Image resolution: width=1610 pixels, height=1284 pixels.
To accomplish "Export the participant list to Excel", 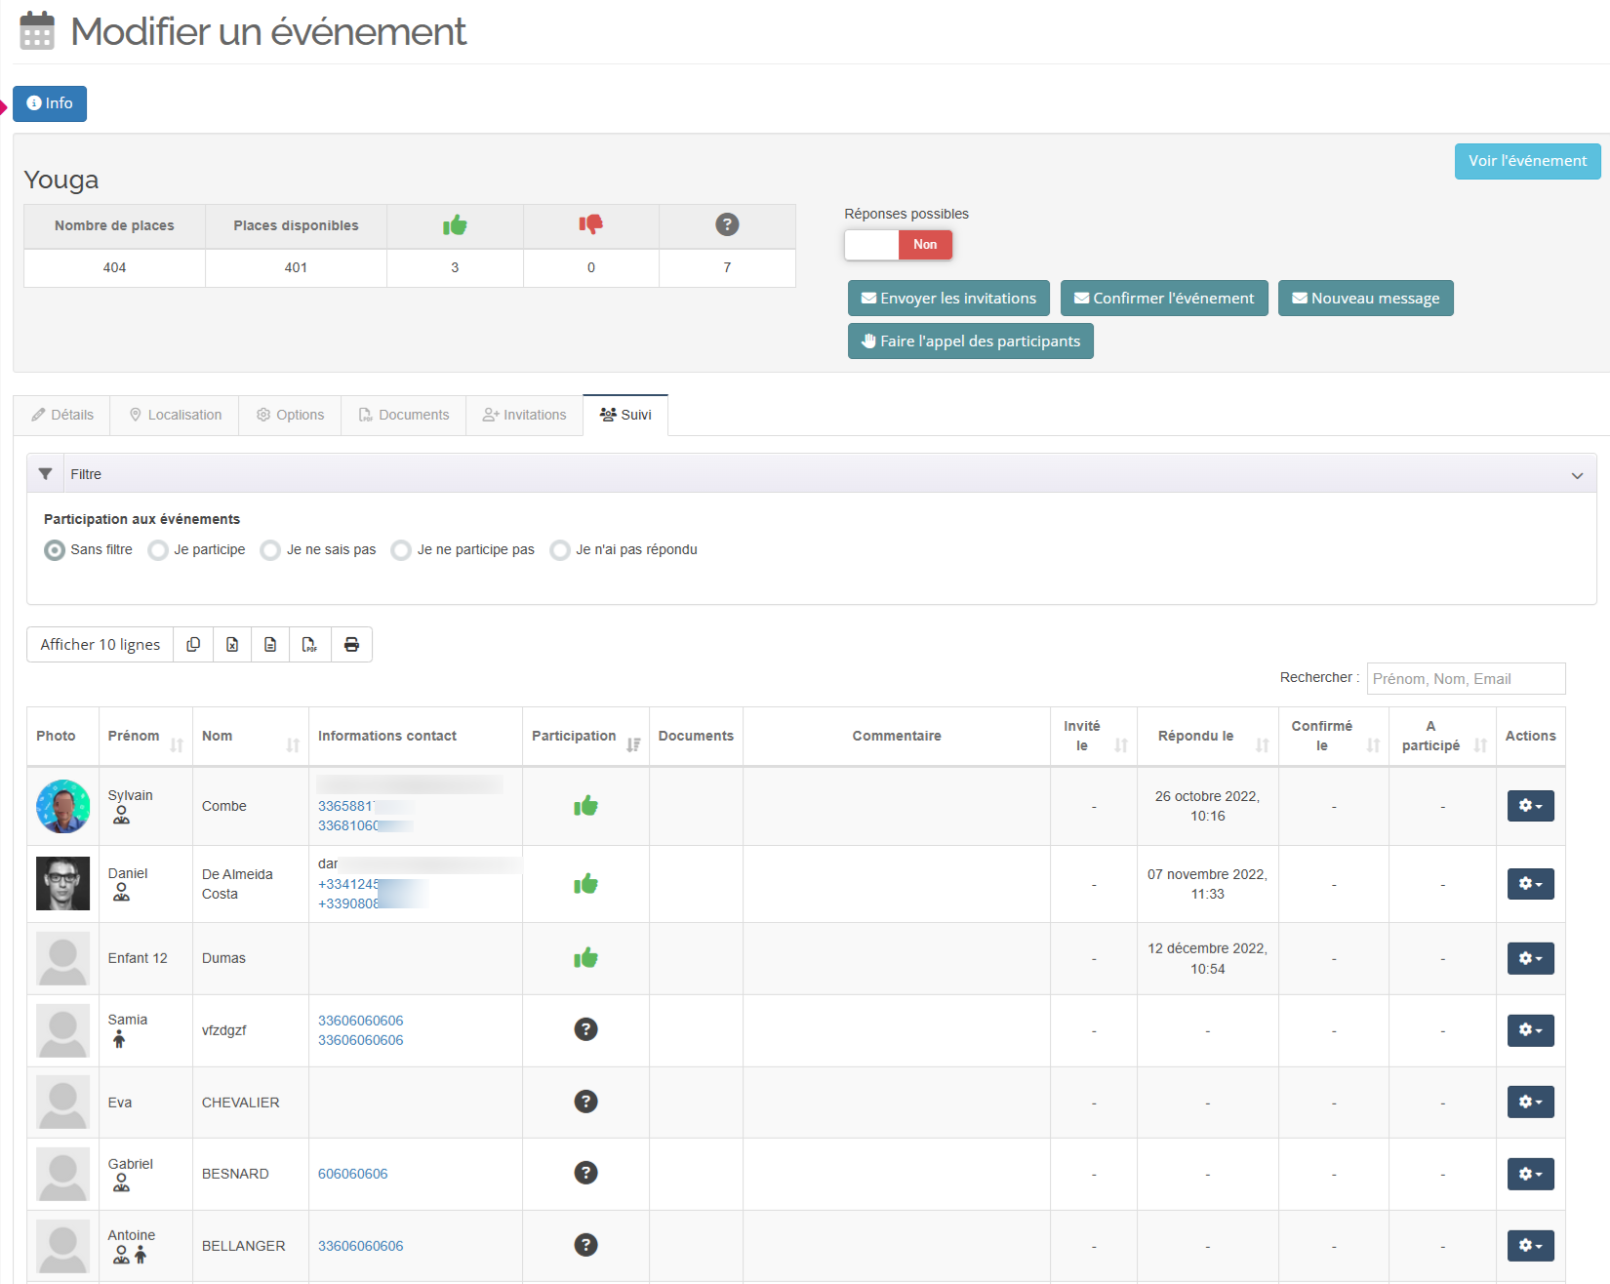I will pyautogui.click(x=232, y=645).
